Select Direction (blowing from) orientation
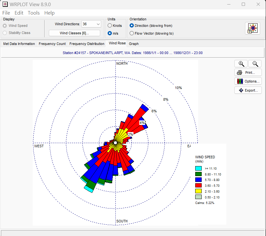Image resolution: width=266 pixels, height=236 pixels. (132, 26)
